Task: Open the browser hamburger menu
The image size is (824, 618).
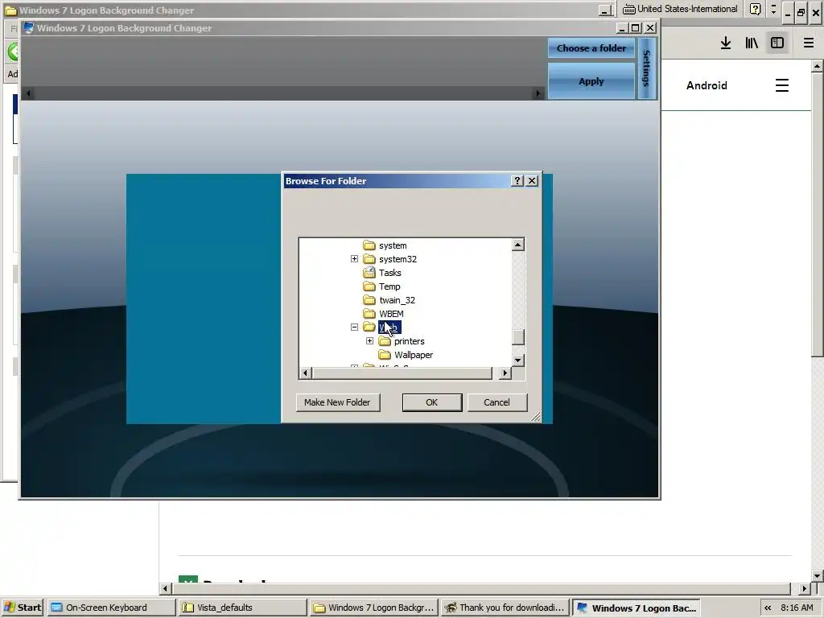Action: coord(808,43)
